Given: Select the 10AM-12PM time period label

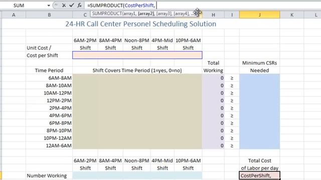Looking at the screenshot, I should click(x=58, y=93).
